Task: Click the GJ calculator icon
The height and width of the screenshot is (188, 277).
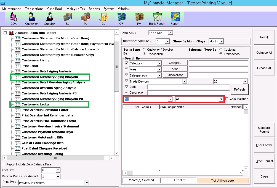Action: [103, 18]
